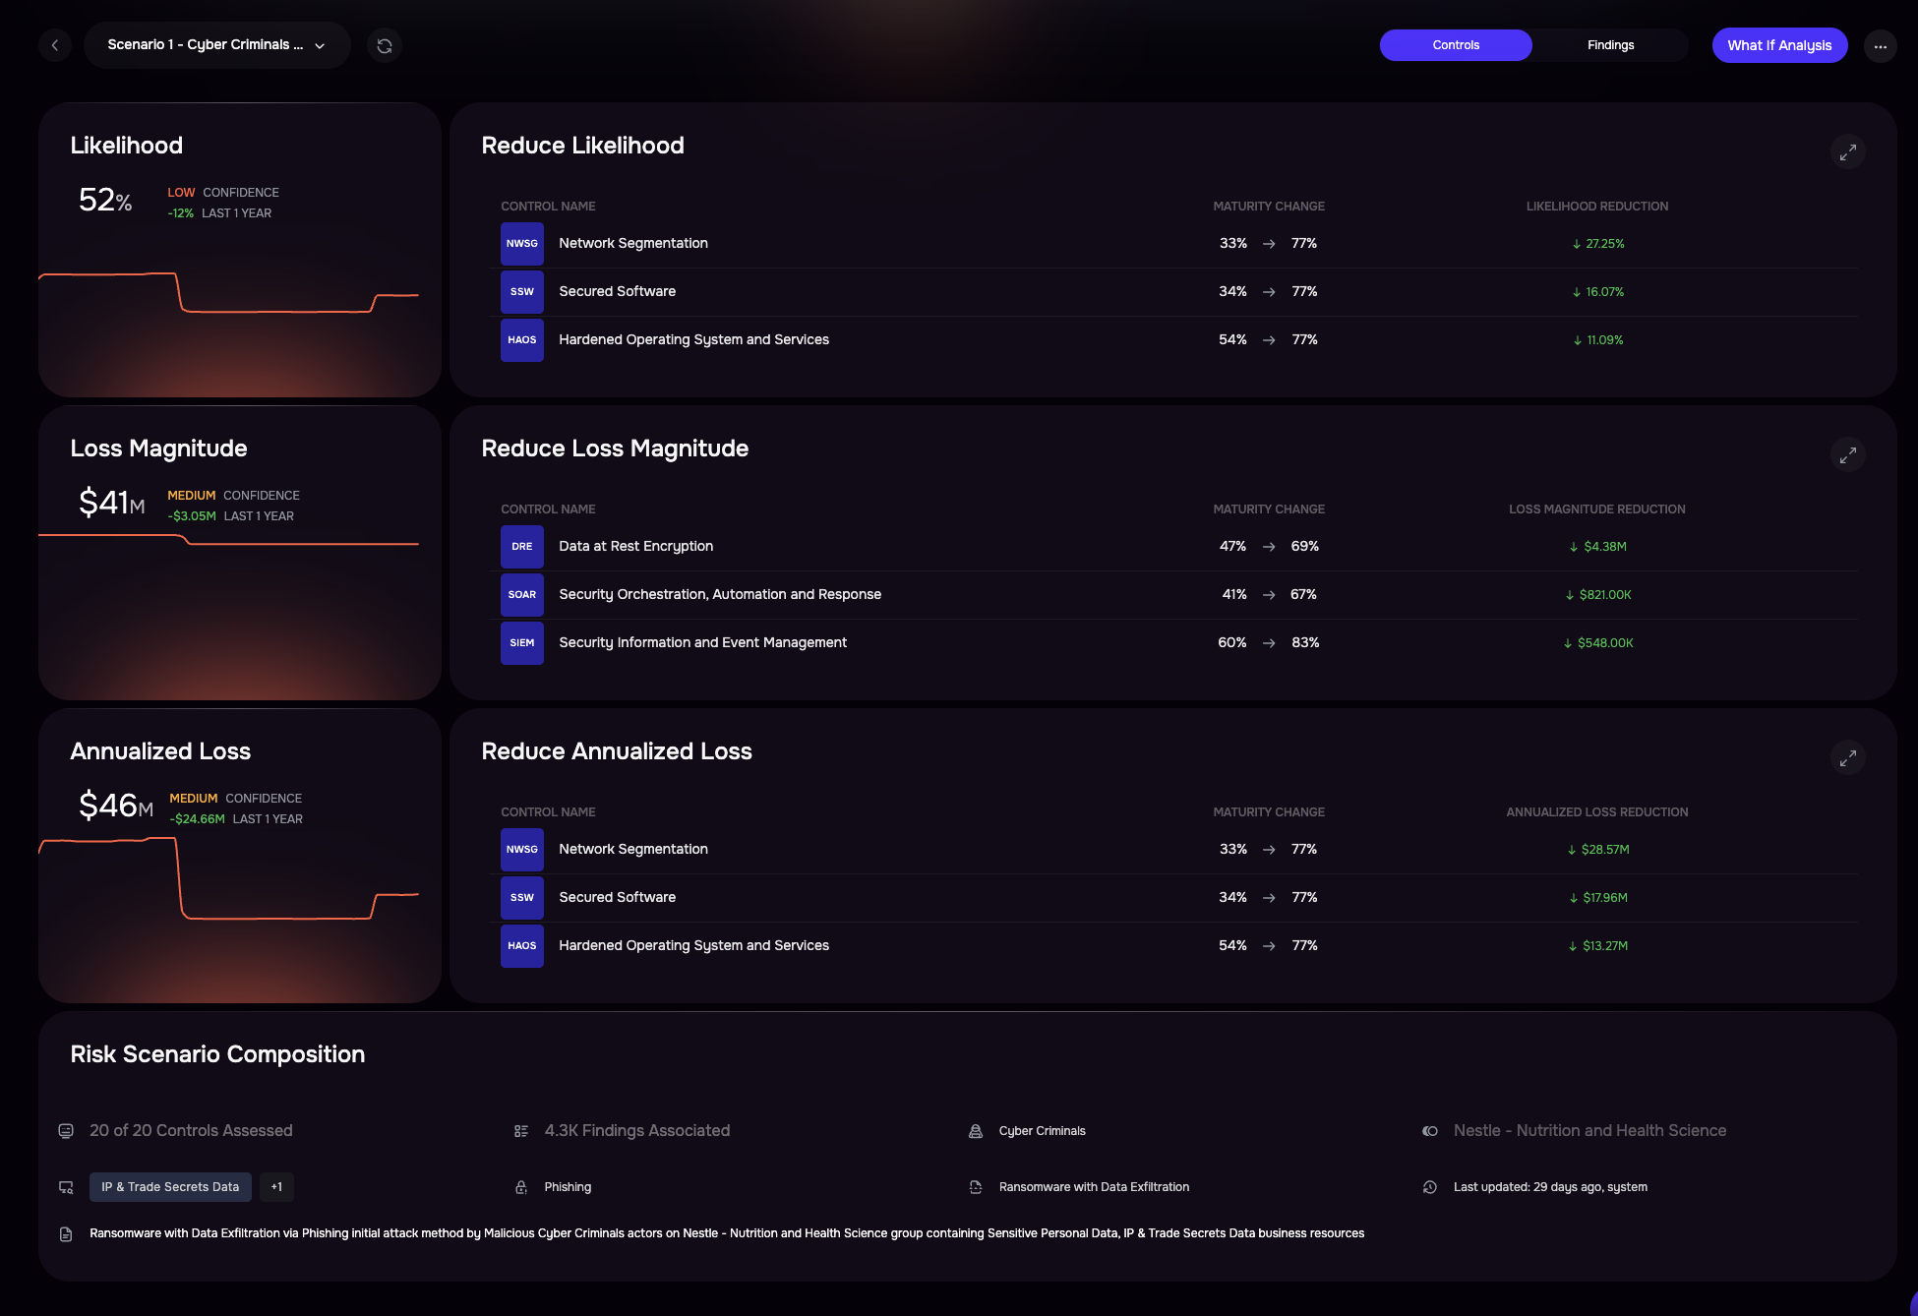
Task: Click the Likelihood trend chart line
Action: click(x=275, y=311)
